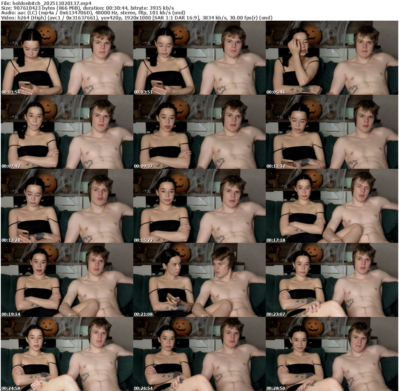Select the thumbnail at 00:17:18

click(332, 206)
